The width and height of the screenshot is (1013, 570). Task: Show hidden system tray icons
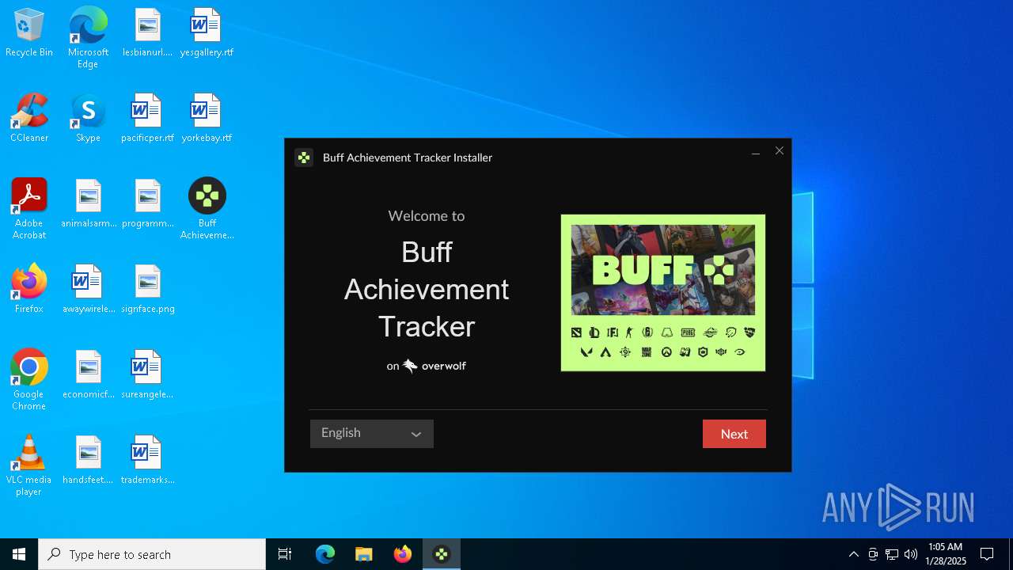853,554
